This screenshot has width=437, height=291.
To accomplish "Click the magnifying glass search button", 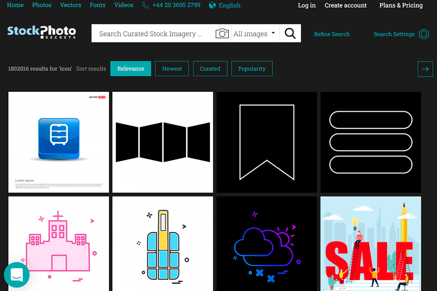I will (290, 33).
